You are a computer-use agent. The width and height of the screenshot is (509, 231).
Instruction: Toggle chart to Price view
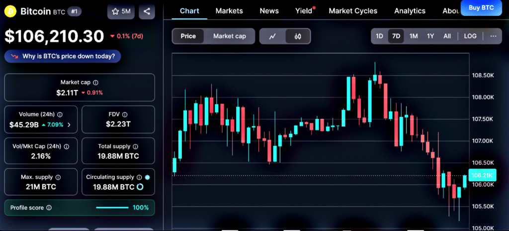(188, 36)
